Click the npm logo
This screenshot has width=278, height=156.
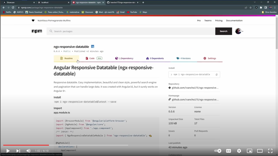pos(37,31)
